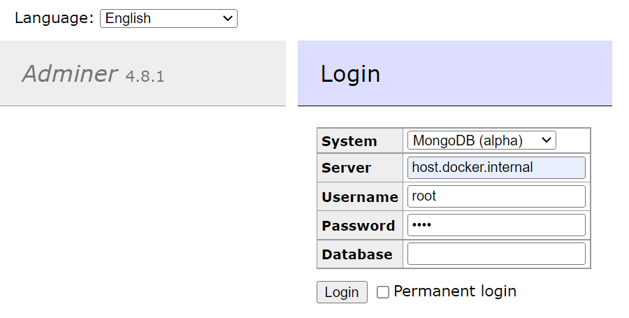629x318 pixels.
Task: Select the System row label
Action: (x=349, y=141)
